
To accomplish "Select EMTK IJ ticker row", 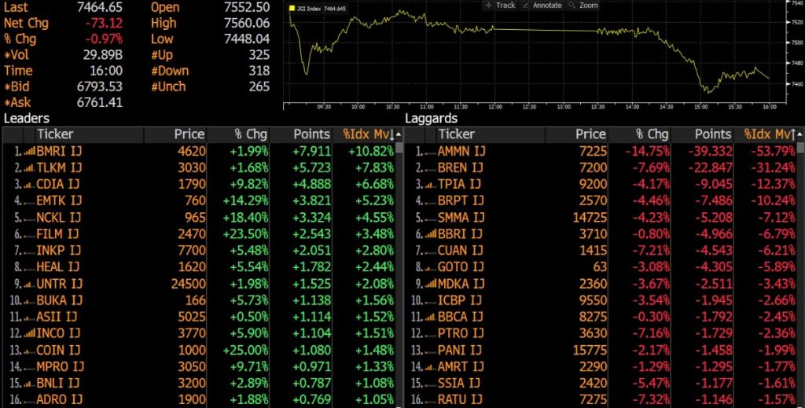I will 59,200.
